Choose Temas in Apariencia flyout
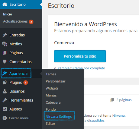The height and width of the screenshot is (129, 139). tap(51, 74)
